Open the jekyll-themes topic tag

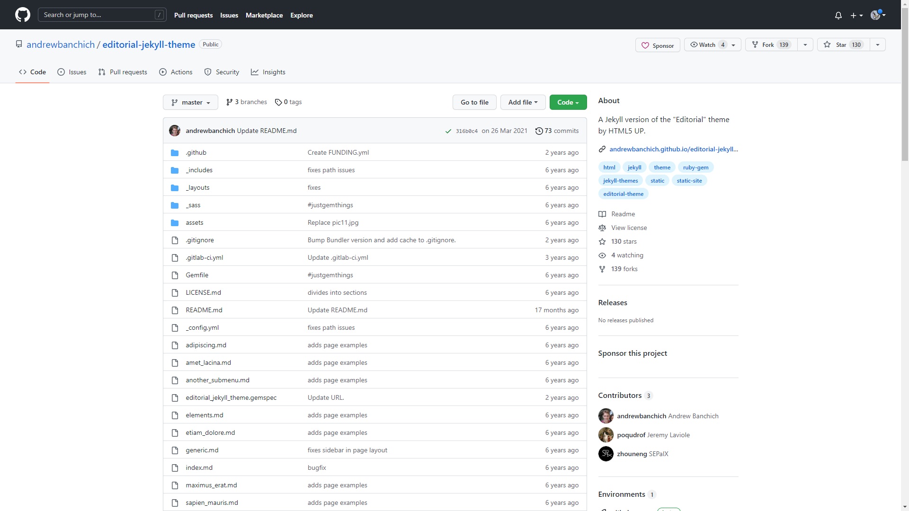(620, 181)
